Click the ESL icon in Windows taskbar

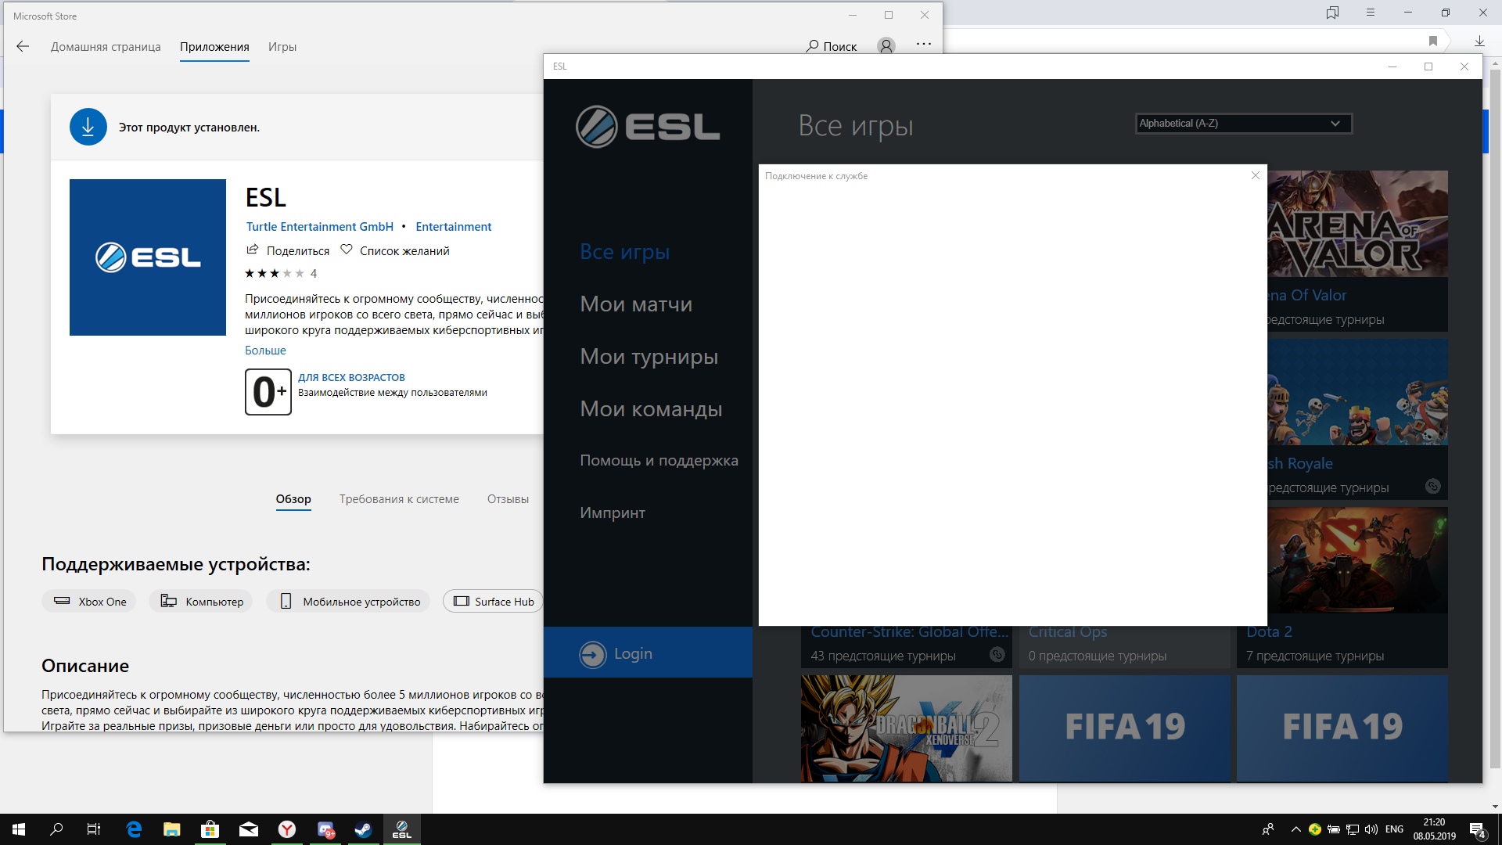click(402, 831)
